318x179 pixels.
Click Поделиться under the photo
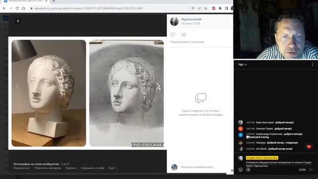[21, 168]
